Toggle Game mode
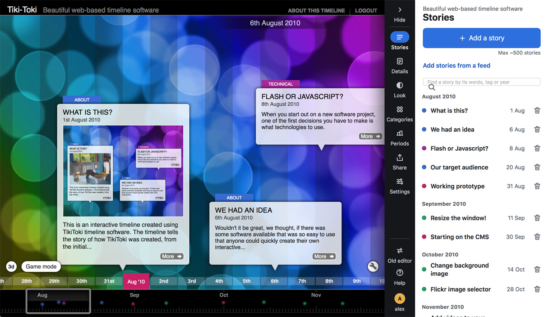This screenshot has height=317, width=548. [x=41, y=267]
